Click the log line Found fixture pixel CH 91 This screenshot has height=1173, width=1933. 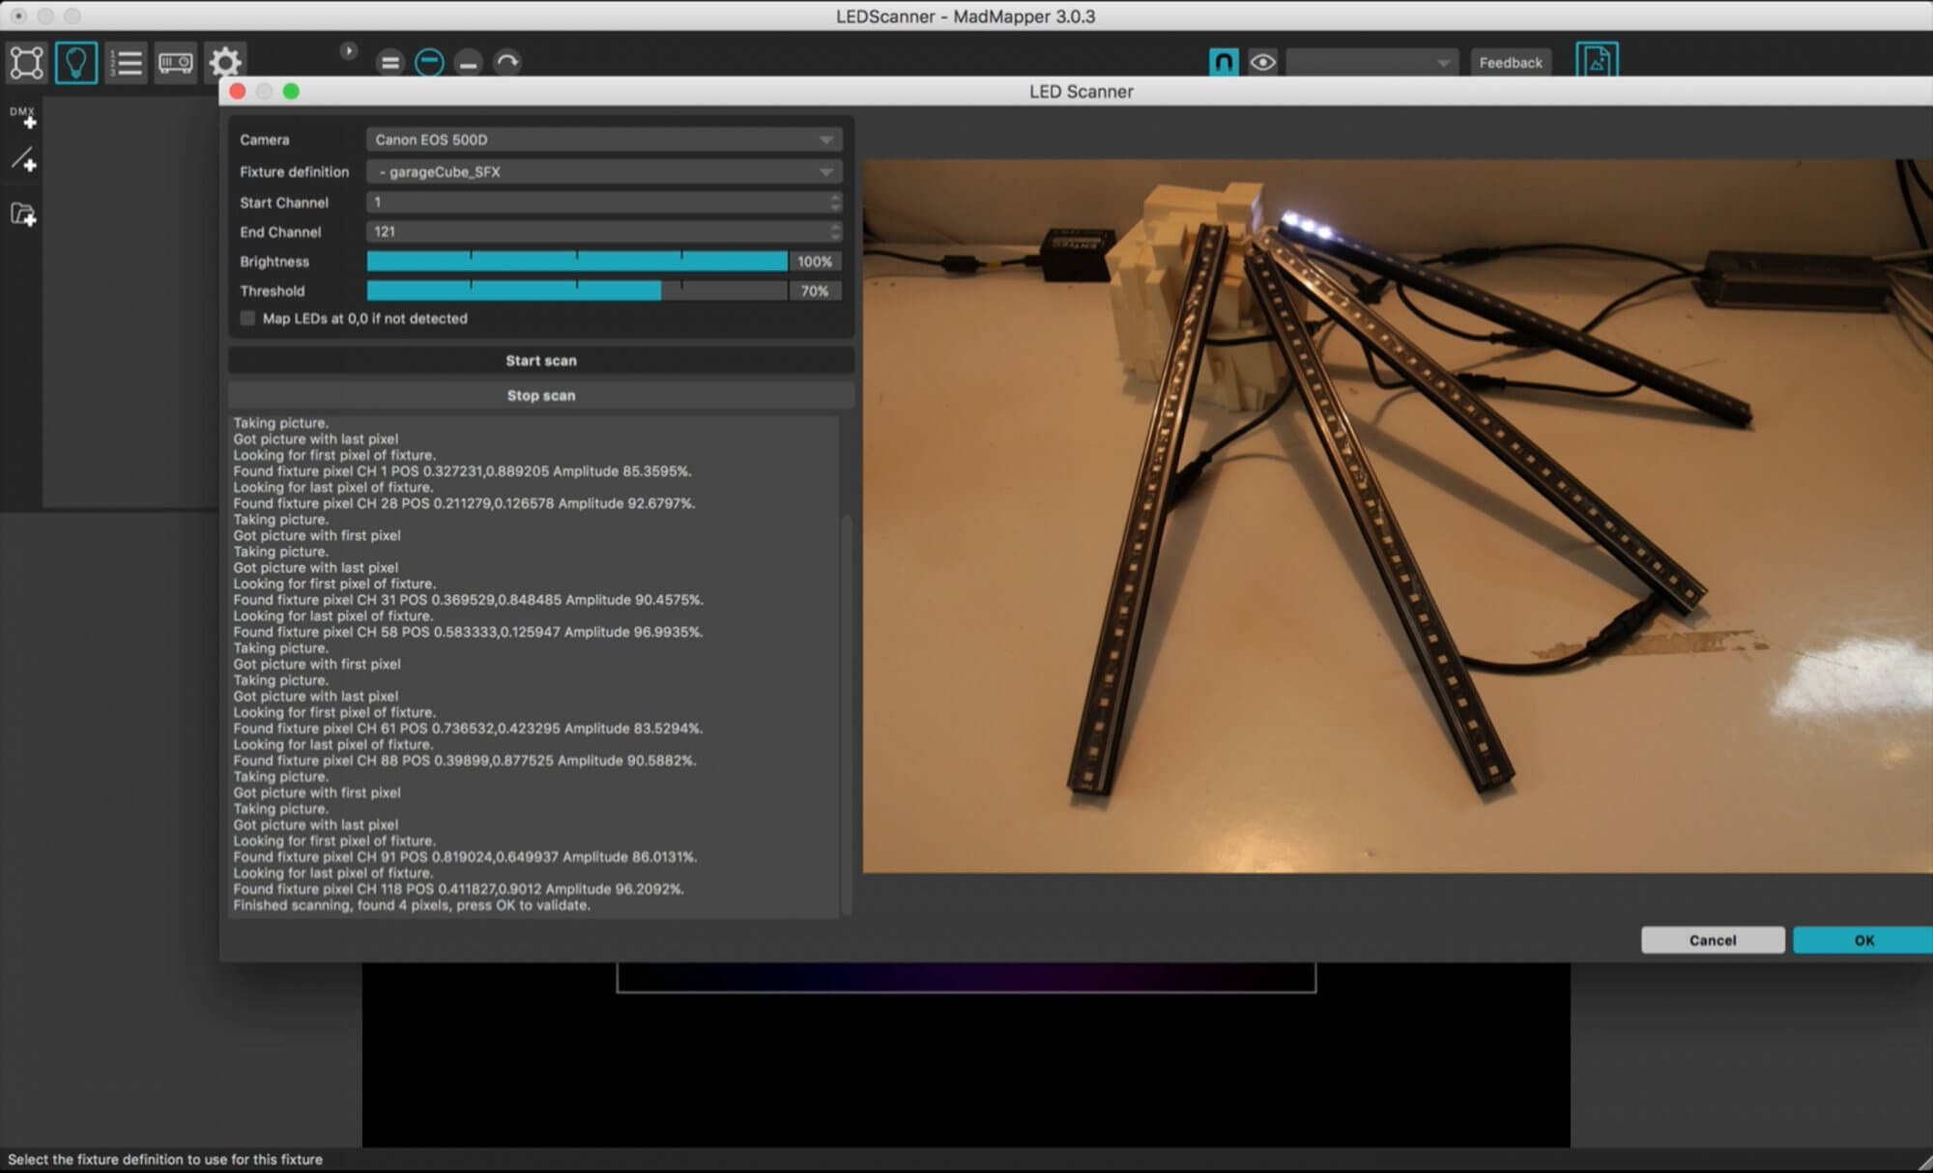465,857
